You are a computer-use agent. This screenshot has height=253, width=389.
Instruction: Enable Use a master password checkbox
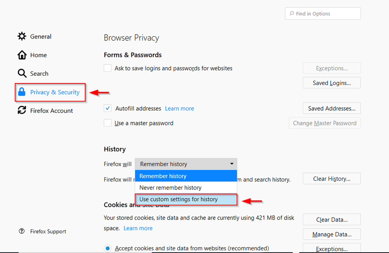pos(108,123)
